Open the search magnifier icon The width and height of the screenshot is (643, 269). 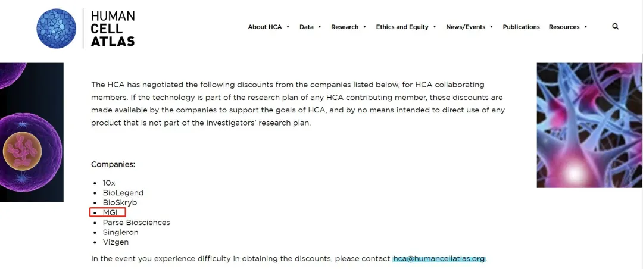pyautogui.click(x=615, y=26)
